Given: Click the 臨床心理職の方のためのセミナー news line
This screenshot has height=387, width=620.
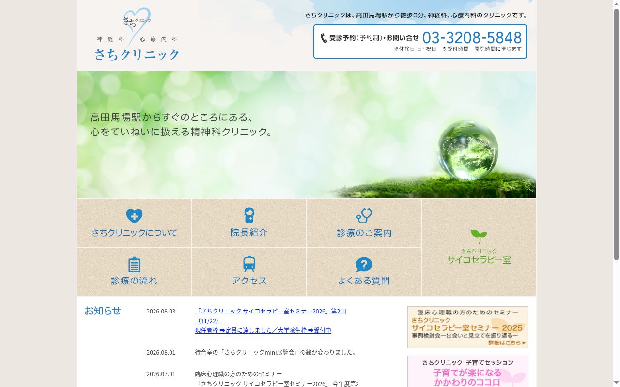Looking at the screenshot, I should (x=238, y=374).
